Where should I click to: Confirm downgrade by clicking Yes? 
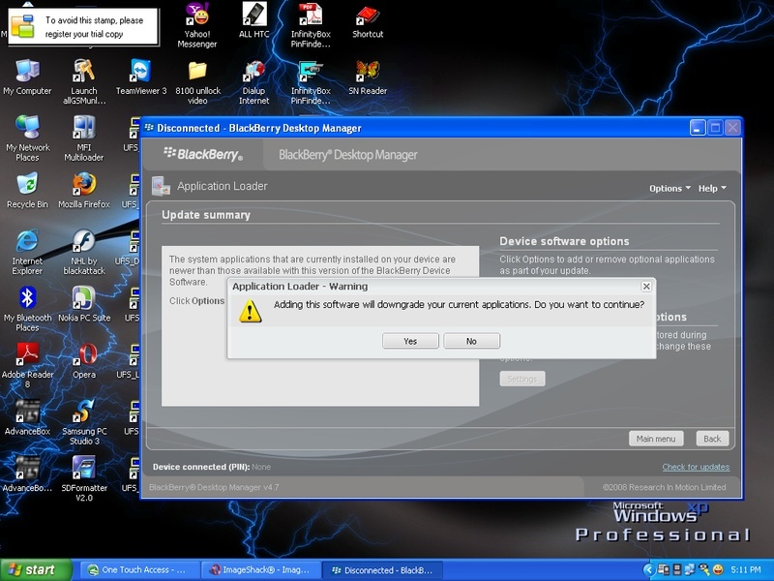coord(410,341)
